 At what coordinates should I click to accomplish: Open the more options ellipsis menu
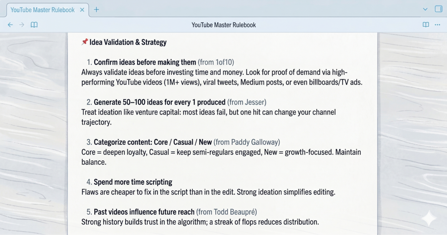(438, 25)
